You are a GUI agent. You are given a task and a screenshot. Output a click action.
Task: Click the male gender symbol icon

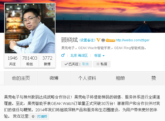tap(63, 55)
